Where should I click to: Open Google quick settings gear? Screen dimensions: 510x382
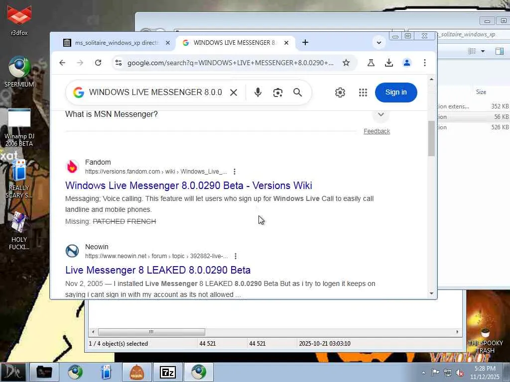(340, 93)
